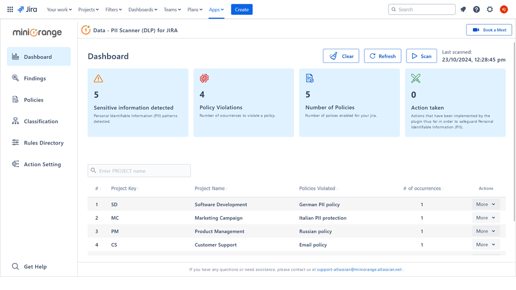Open Jira settings gear icon
Image resolution: width=516 pixels, height=290 pixels.
click(490, 10)
